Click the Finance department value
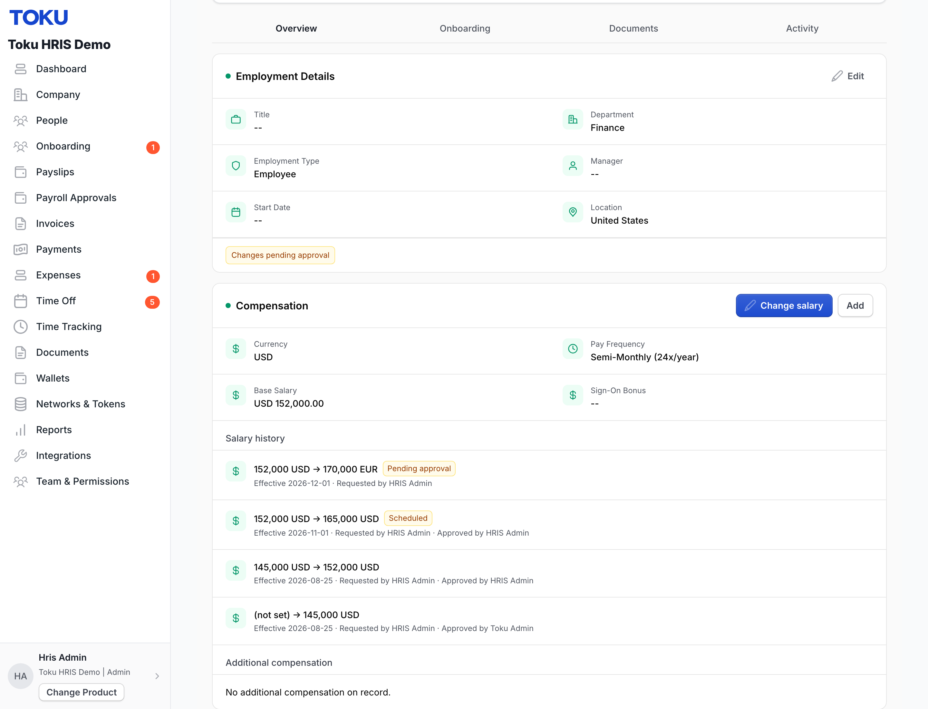 tap(607, 127)
